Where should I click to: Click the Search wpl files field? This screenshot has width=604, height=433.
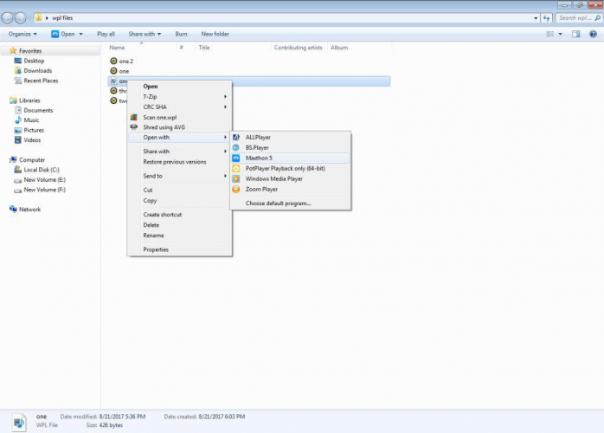(x=578, y=18)
